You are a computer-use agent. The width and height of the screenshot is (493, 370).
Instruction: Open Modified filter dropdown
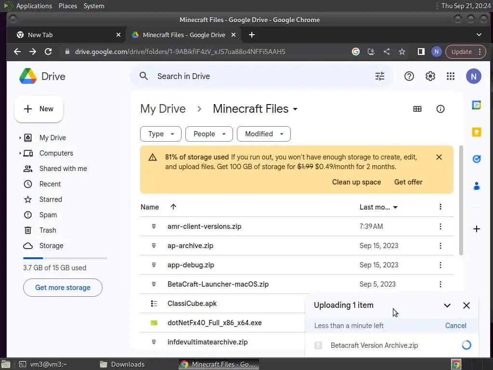point(264,134)
